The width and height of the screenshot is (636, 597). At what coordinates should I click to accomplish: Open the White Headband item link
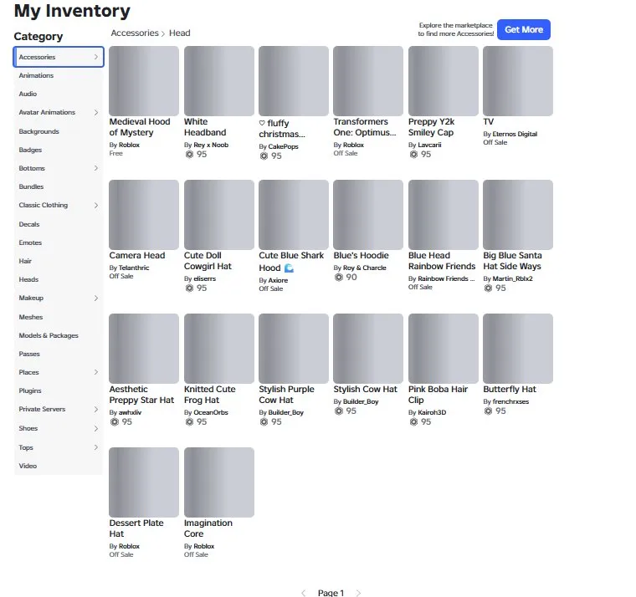pos(205,127)
